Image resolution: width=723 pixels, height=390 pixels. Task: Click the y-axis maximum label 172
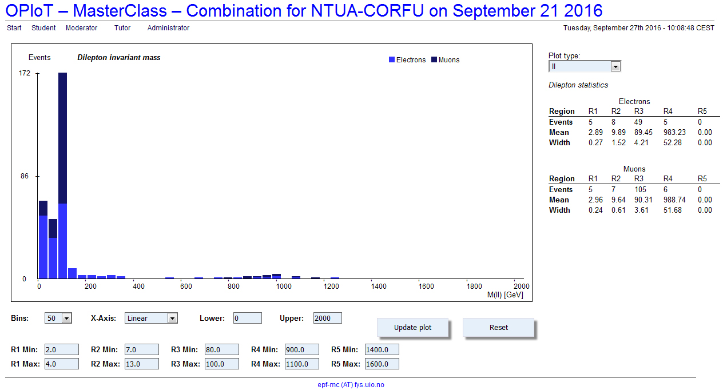click(24, 73)
